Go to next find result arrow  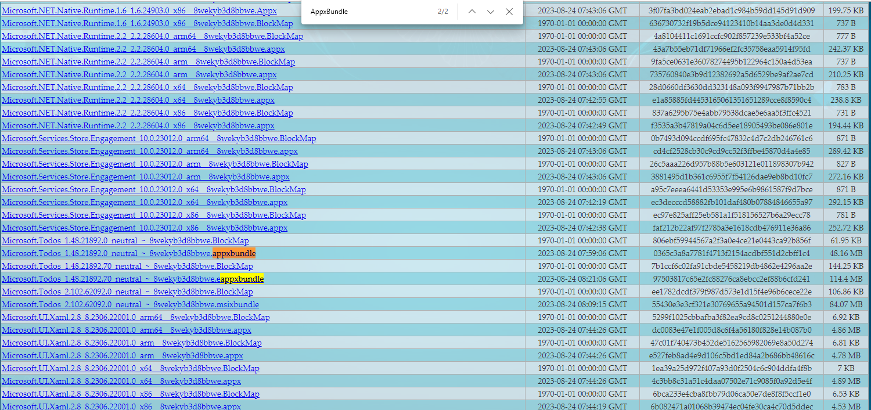pos(491,12)
